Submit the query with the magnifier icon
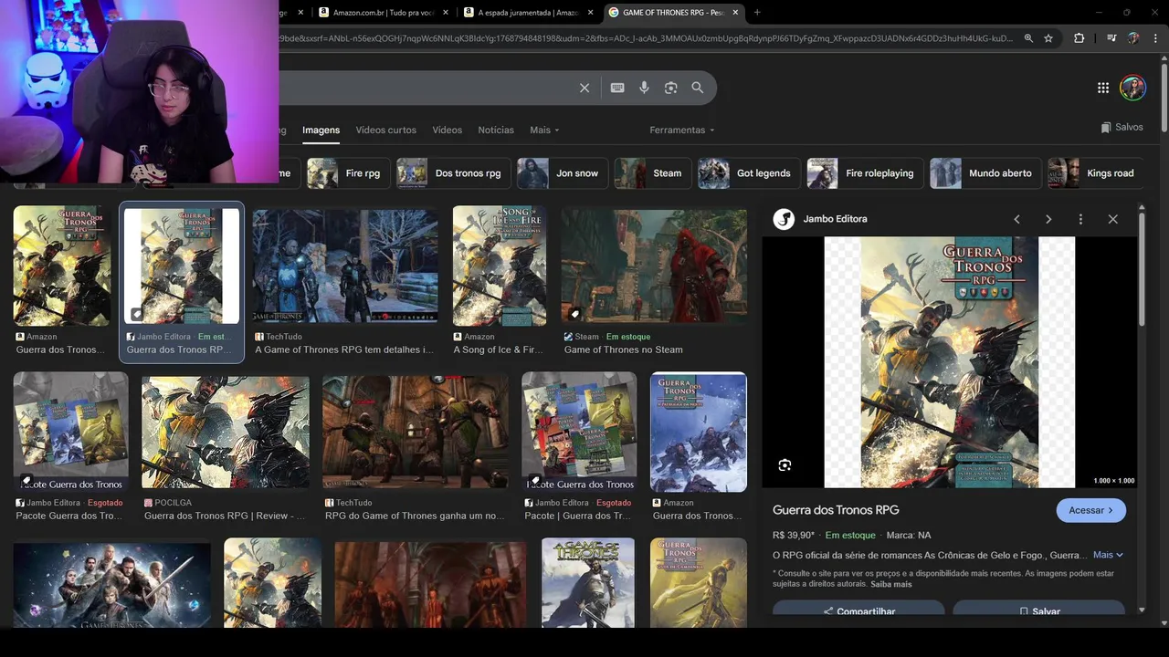Image resolution: width=1169 pixels, height=657 pixels. point(698,88)
